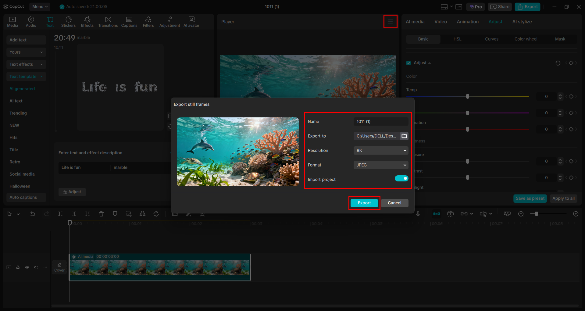Start a voiceover with the microphone icon
Viewport: 585px width, 311px height.
tap(418, 214)
